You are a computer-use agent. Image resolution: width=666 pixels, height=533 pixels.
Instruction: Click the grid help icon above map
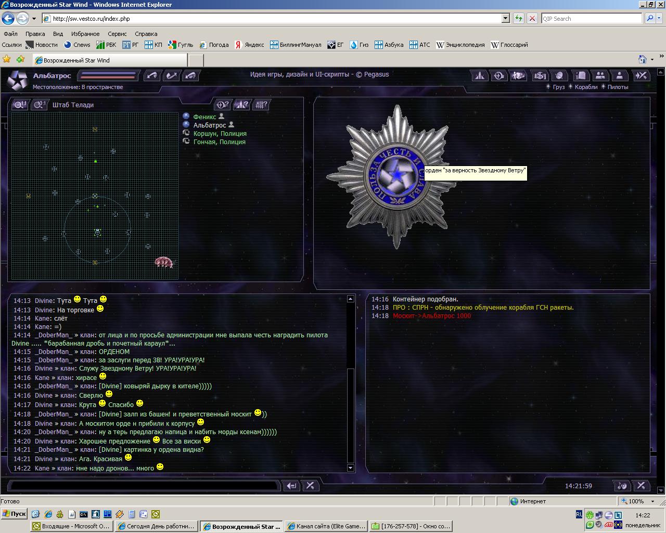261,105
